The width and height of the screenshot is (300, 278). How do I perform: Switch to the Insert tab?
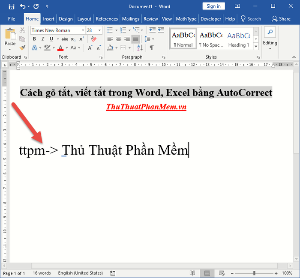48,19
